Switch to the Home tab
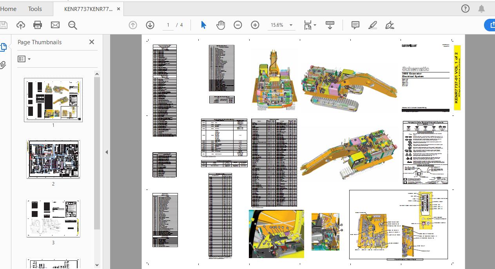The width and height of the screenshot is (495, 269). click(x=8, y=9)
